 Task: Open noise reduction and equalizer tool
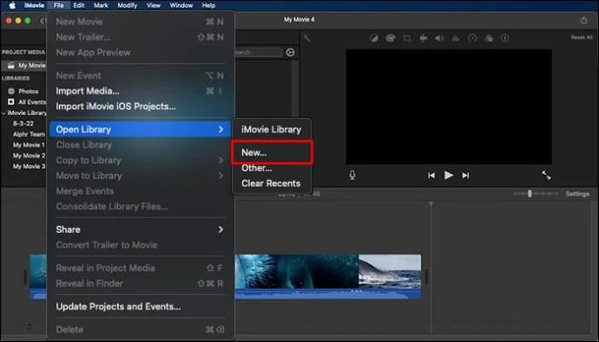click(x=456, y=38)
